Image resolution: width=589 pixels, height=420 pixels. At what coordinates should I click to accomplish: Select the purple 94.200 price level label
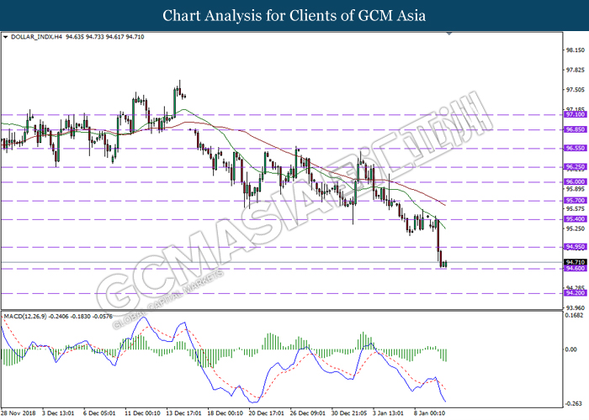point(575,293)
